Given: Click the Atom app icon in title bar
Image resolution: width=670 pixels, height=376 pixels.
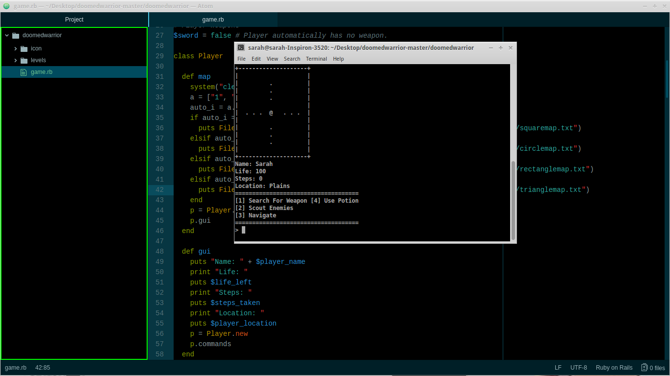Looking at the screenshot, I should click(x=6, y=6).
